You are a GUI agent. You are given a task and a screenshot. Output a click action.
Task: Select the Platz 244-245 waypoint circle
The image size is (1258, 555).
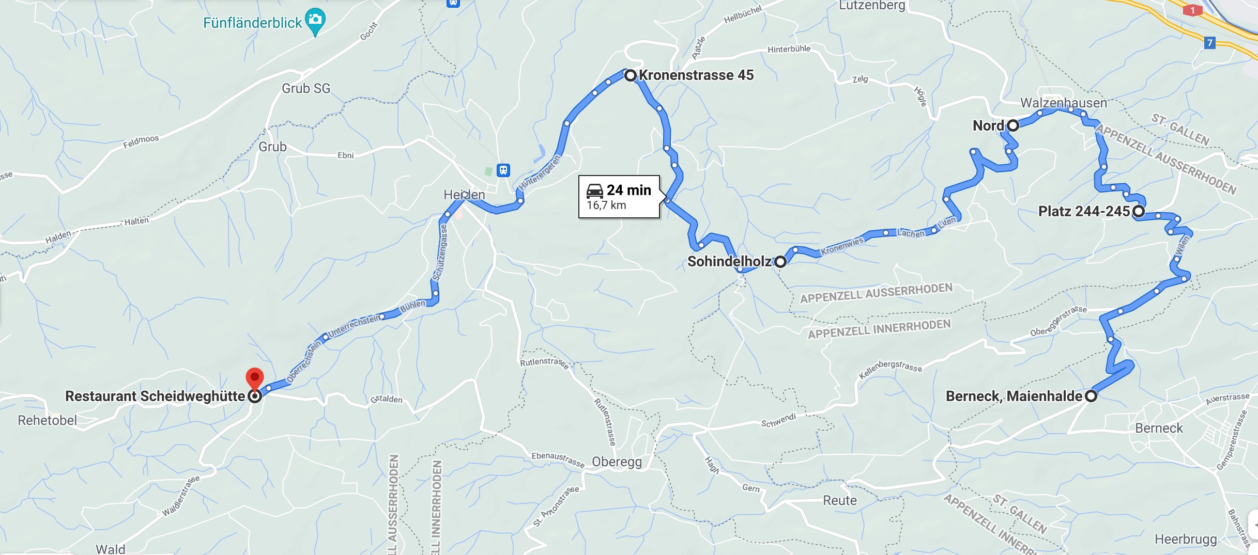pyautogui.click(x=1139, y=211)
